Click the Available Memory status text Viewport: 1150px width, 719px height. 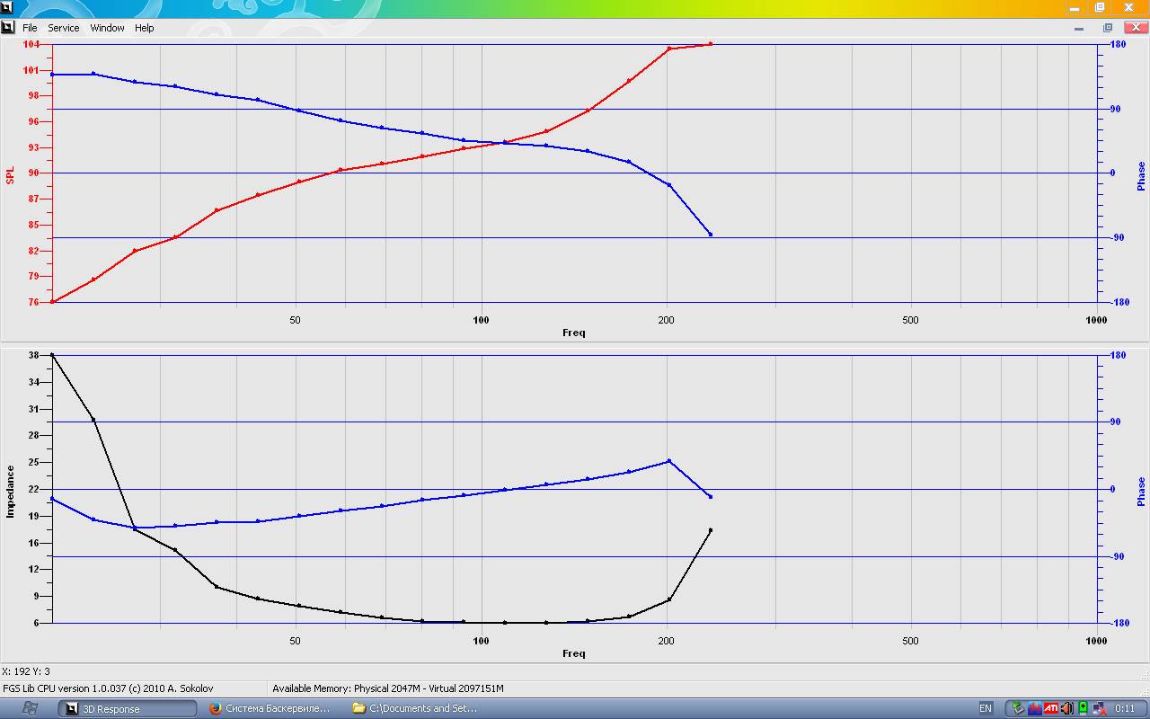[388, 688]
